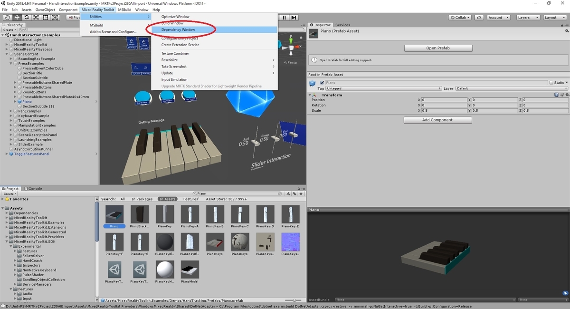Open Project Create dropdown

9,194
